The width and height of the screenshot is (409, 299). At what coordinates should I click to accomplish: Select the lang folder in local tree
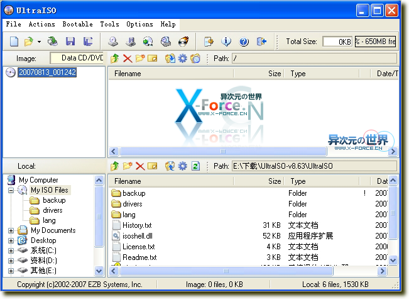(49, 220)
